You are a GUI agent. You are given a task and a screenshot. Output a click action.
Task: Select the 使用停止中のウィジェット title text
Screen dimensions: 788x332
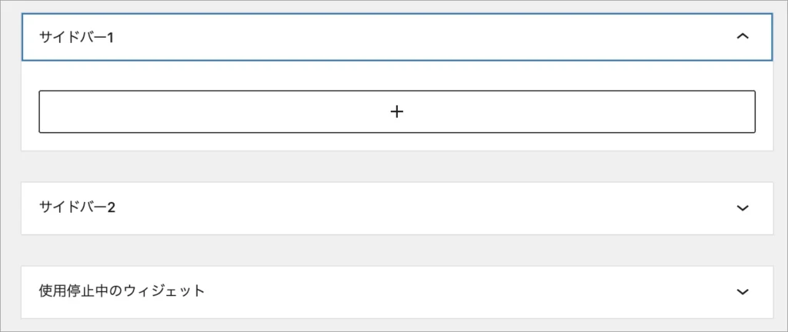point(122,291)
